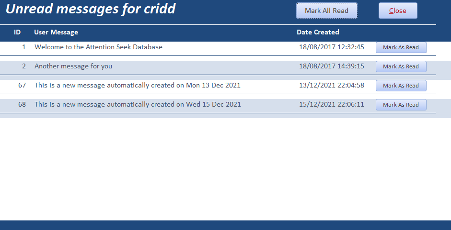The height and width of the screenshot is (230, 451).
Task: Click the ID column header
Action: point(17,32)
